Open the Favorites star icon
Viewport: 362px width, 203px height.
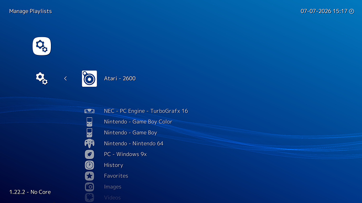click(89, 176)
